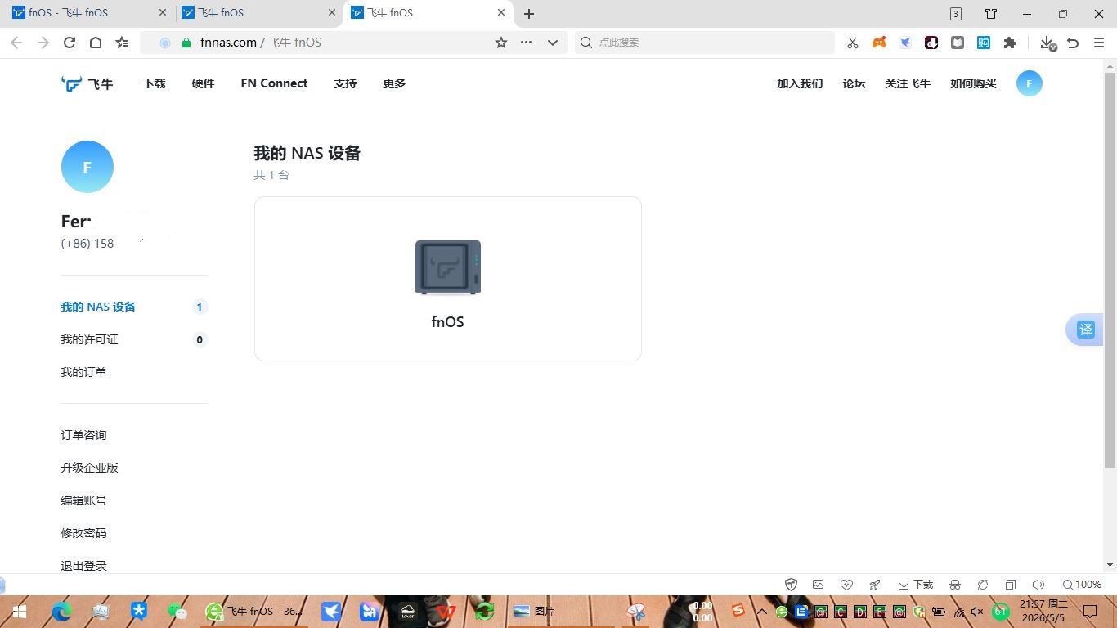Click the page vertical scrollbar

1110,270
